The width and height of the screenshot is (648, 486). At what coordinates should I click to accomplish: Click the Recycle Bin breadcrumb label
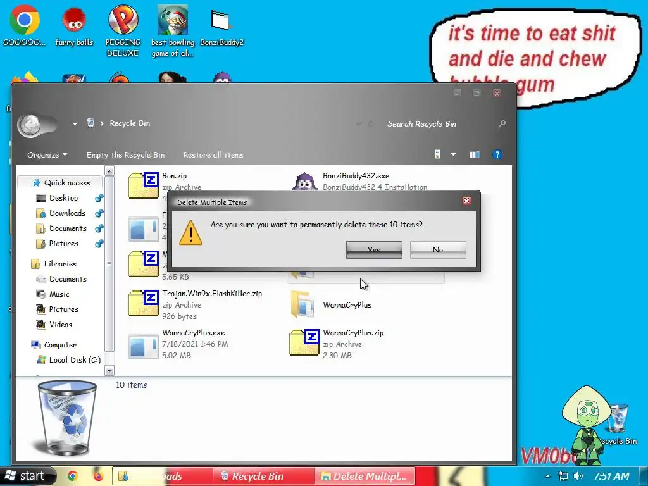(130, 123)
